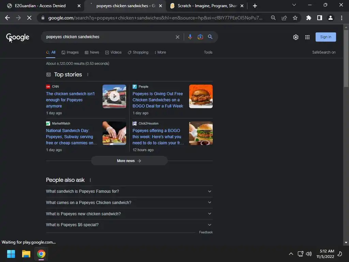Stop loading the page
349x262 pixels.
(29, 18)
